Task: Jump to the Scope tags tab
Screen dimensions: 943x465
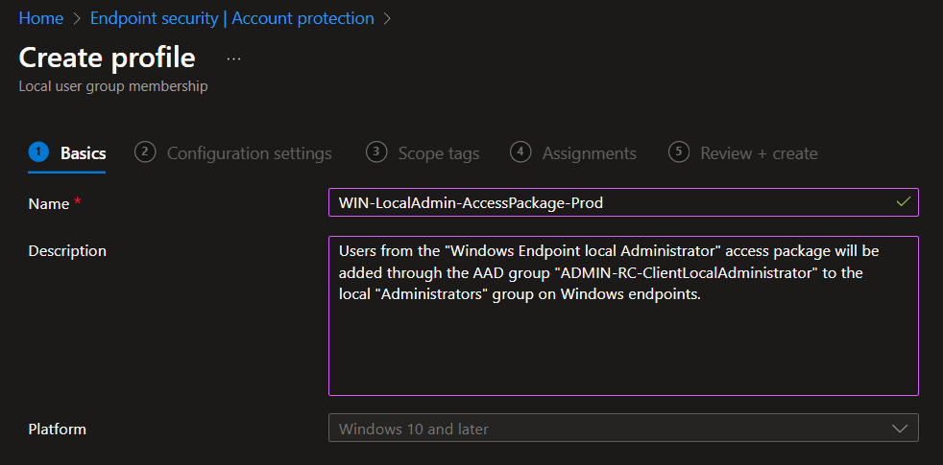Action: pyautogui.click(x=438, y=153)
